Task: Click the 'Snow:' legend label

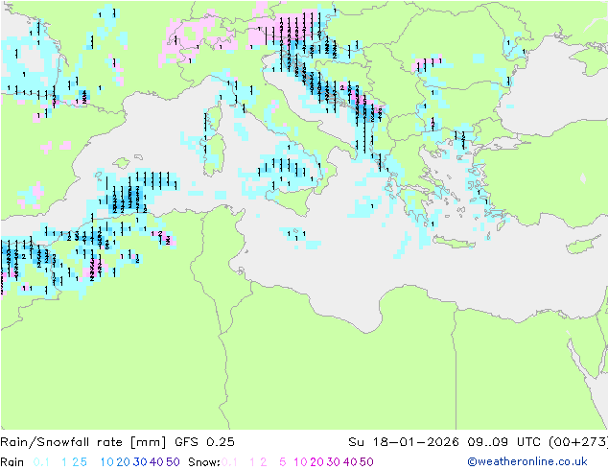Action: point(204,462)
